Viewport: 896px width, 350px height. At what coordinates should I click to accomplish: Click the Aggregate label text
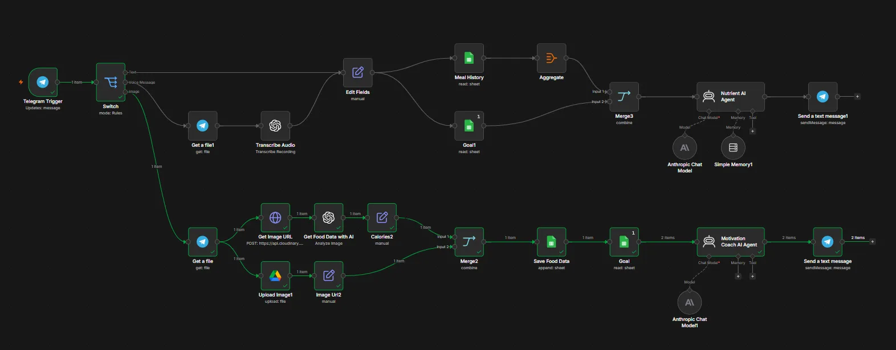(551, 77)
